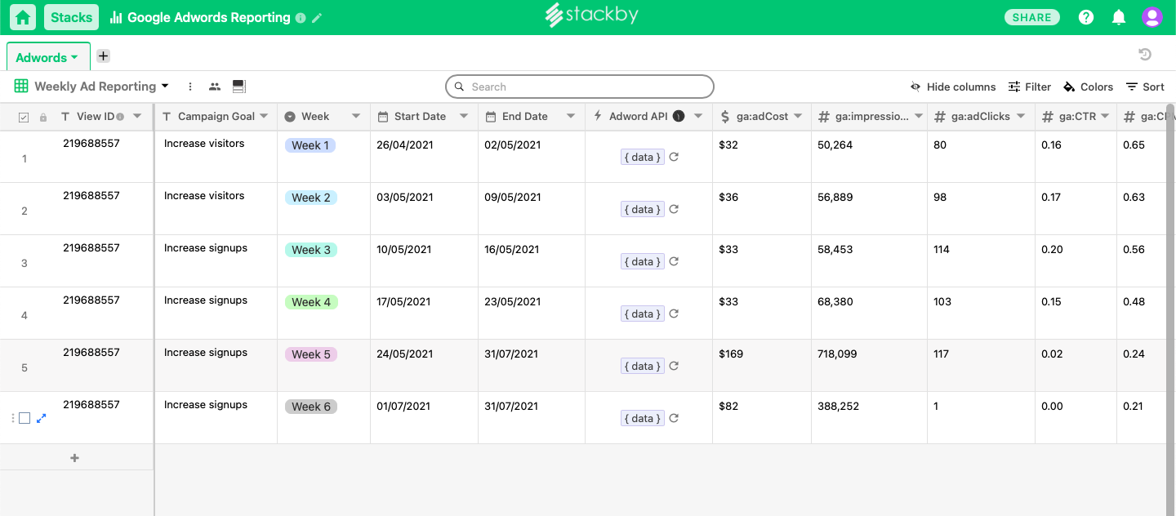This screenshot has height=516, width=1176.
Task: Select the Week 1 tag
Action: 310,145
